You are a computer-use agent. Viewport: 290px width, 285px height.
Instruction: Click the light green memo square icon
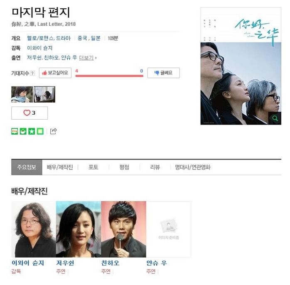(40, 131)
